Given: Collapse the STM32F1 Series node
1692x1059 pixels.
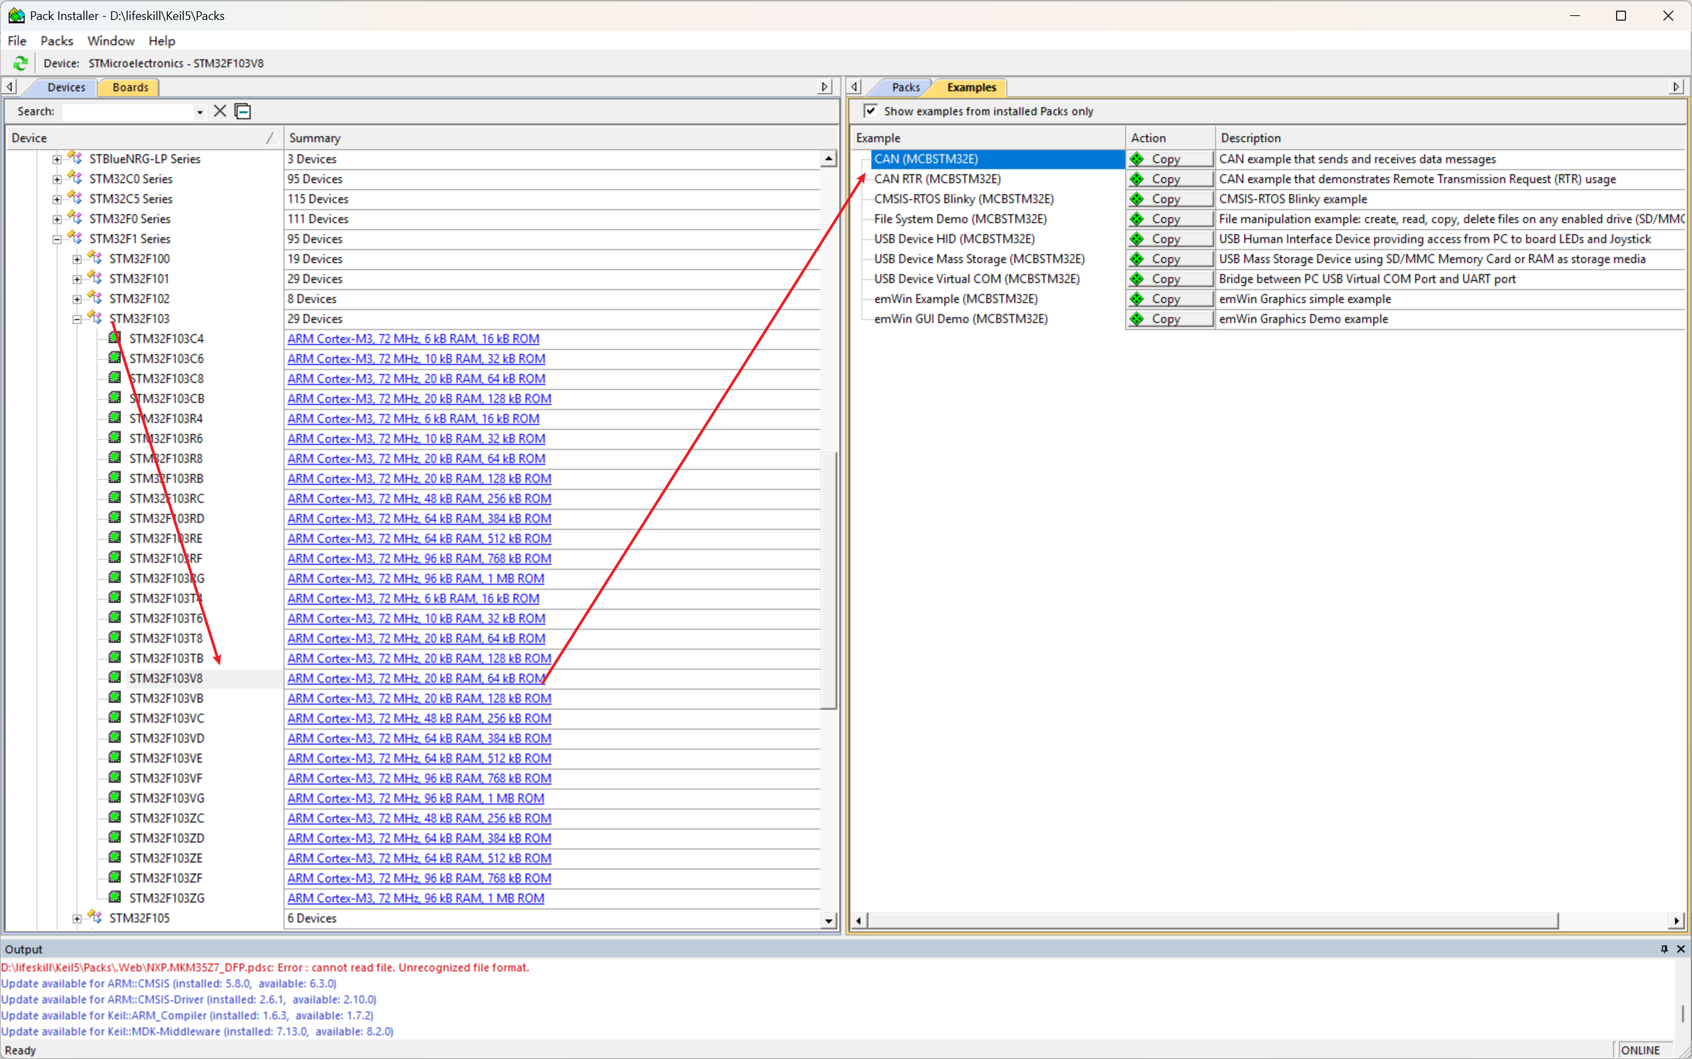Looking at the screenshot, I should [x=57, y=239].
